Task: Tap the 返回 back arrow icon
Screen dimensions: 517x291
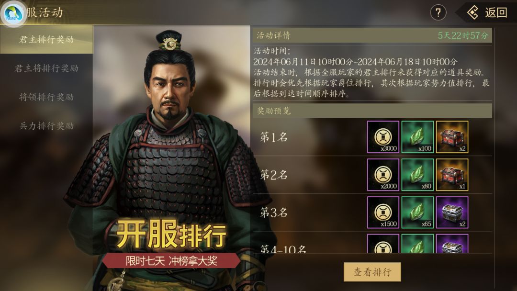Action: [473, 13]
